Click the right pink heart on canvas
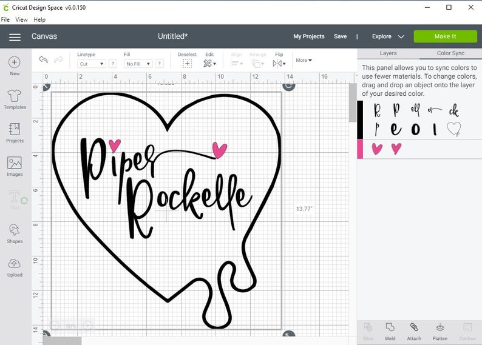The image size is (482, 345). click(220, 150)
